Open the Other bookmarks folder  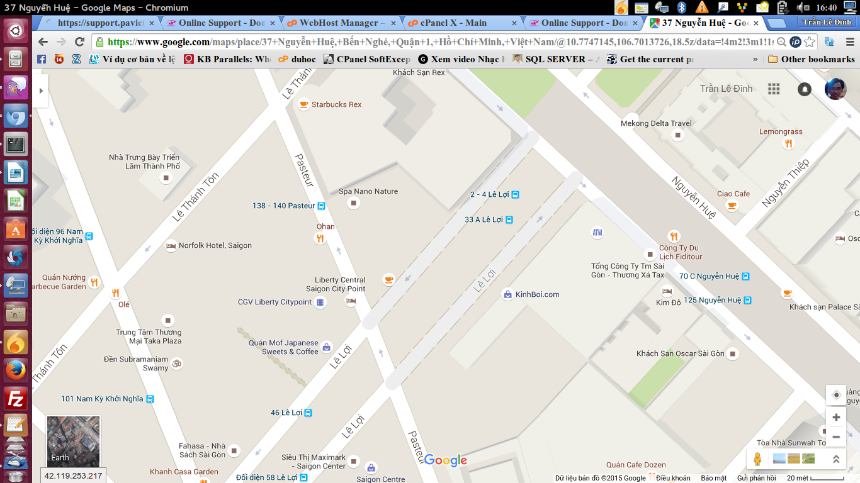[x=812, y=59]
